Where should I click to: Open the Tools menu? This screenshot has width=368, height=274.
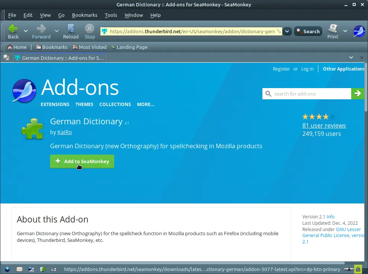111,15
